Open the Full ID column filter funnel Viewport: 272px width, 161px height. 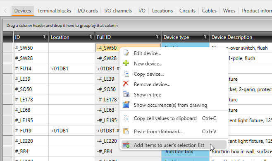pyautogui.click(x=157, y=37)
